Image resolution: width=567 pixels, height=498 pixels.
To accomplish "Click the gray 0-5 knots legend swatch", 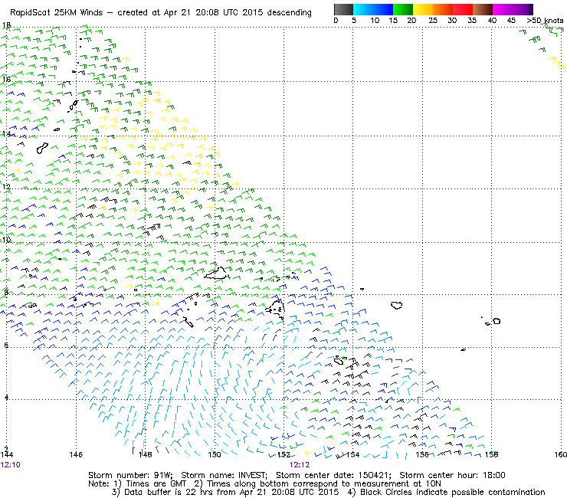I will coord(343,9).
